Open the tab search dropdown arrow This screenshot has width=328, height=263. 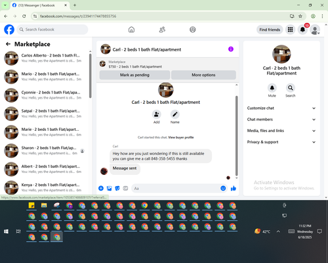click(5, 5)
